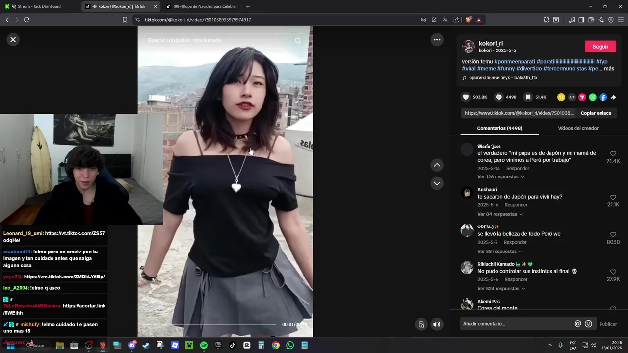The height and width of the screenshot is (353, 628).
Task: Close the TikTok video viewer
Action: (13, 40)
